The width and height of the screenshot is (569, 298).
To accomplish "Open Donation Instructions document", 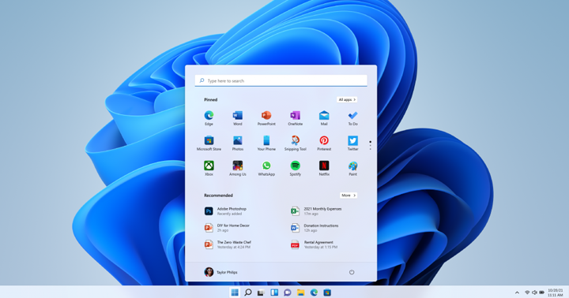I will click(x=315, y=228).
